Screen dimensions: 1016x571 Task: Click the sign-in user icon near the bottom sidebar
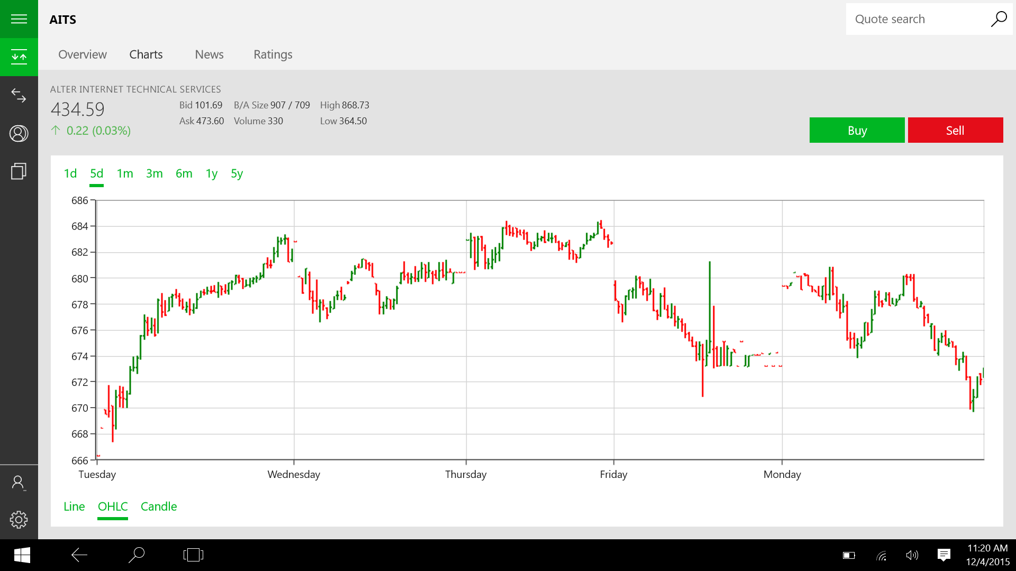pos(19,482)
